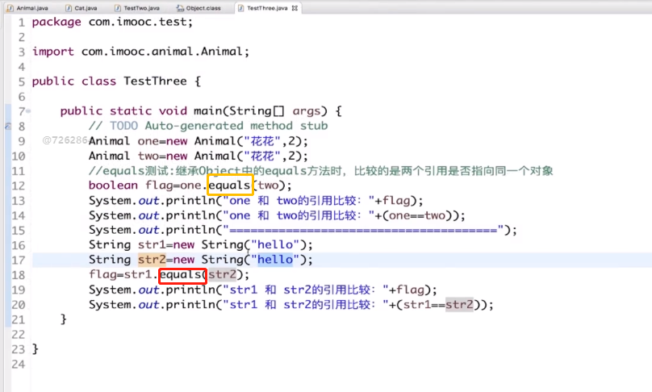Click the str1==str2 expression on line 20
Image resolution: width=652 pixels, height=392 pixels.
438,305
